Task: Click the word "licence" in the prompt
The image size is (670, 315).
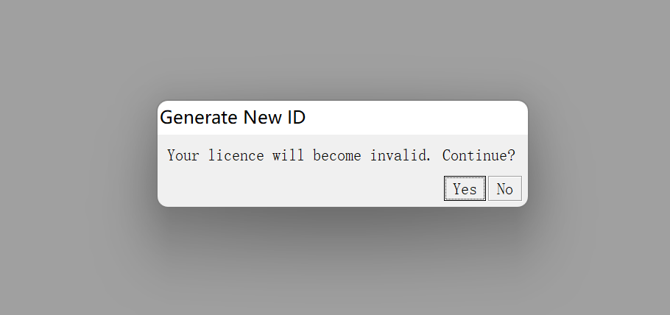Action: [236, 155]
